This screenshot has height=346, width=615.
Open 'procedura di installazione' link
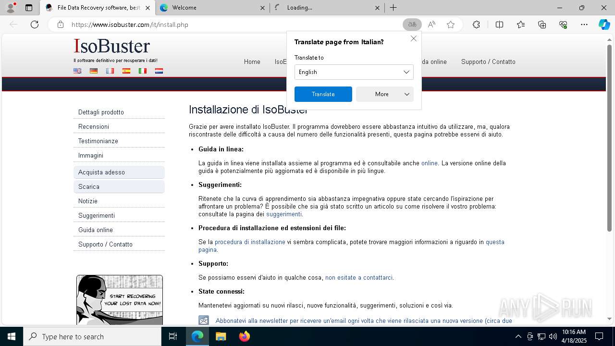[x=250, y=242]
